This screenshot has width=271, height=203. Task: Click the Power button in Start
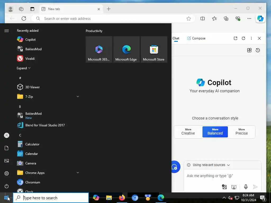pyautogui.click(x=7, y=186)
